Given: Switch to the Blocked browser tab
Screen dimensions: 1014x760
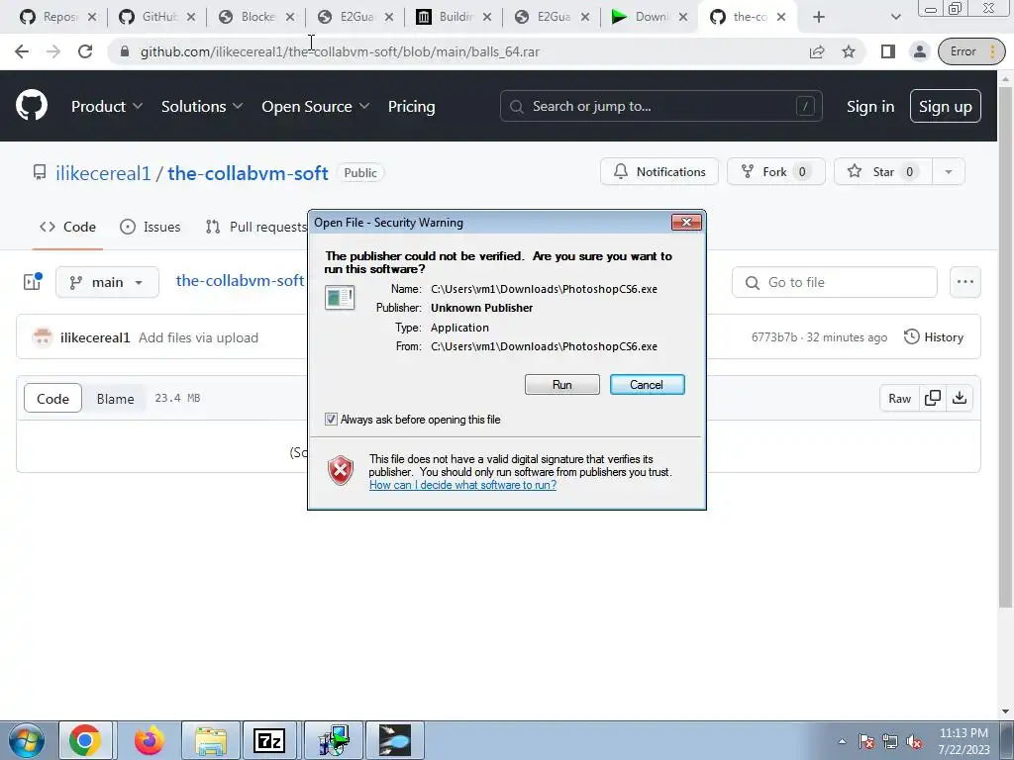Looking at the screenshot, I should click(256, 18).
